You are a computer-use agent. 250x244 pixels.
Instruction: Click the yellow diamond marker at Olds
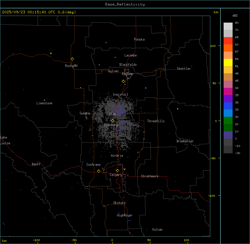click(x=113, y=121)
